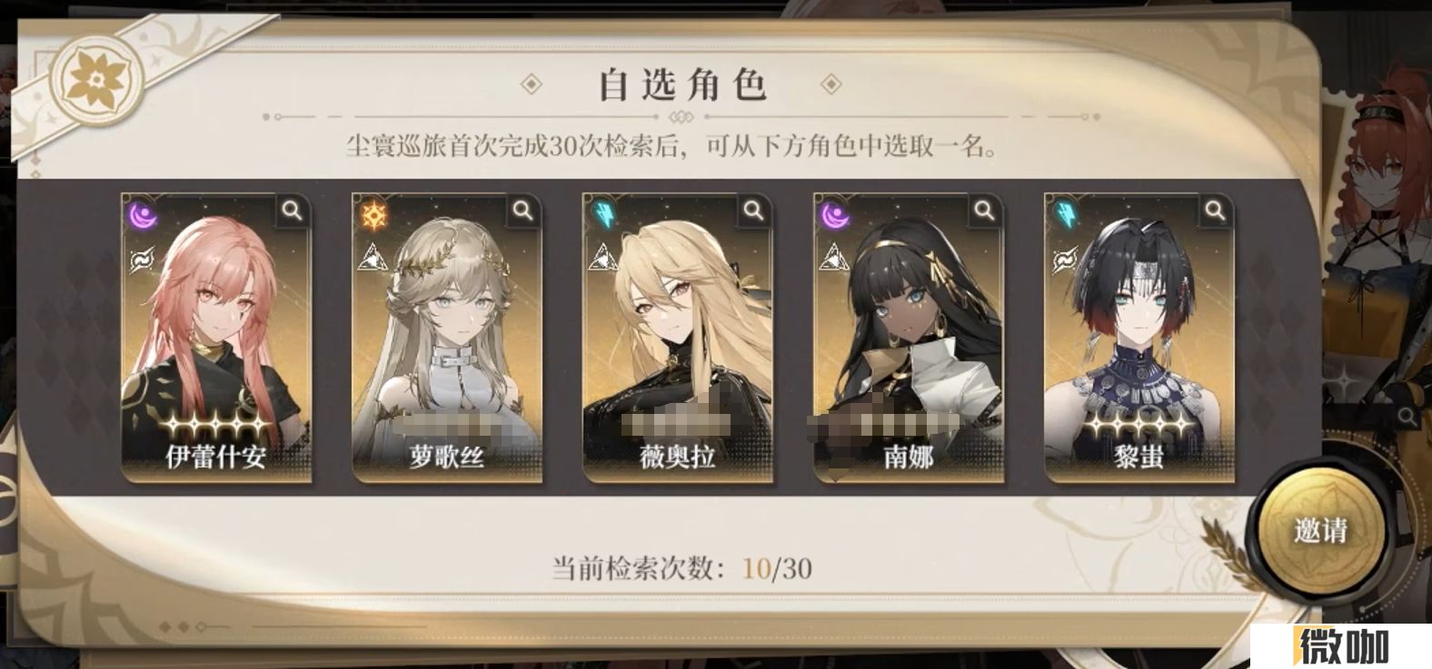Open magnifier details on 伊蕾什安 card

(x=293, y=211)
